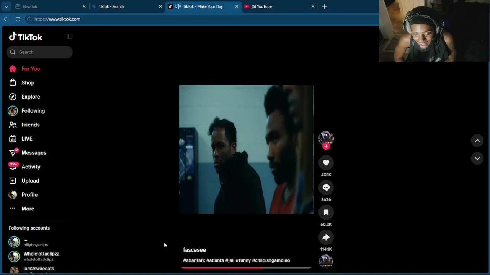Focus the TikTok Search field
The height and width of the screenshot is (275, 490).
(x=39, y=52)
